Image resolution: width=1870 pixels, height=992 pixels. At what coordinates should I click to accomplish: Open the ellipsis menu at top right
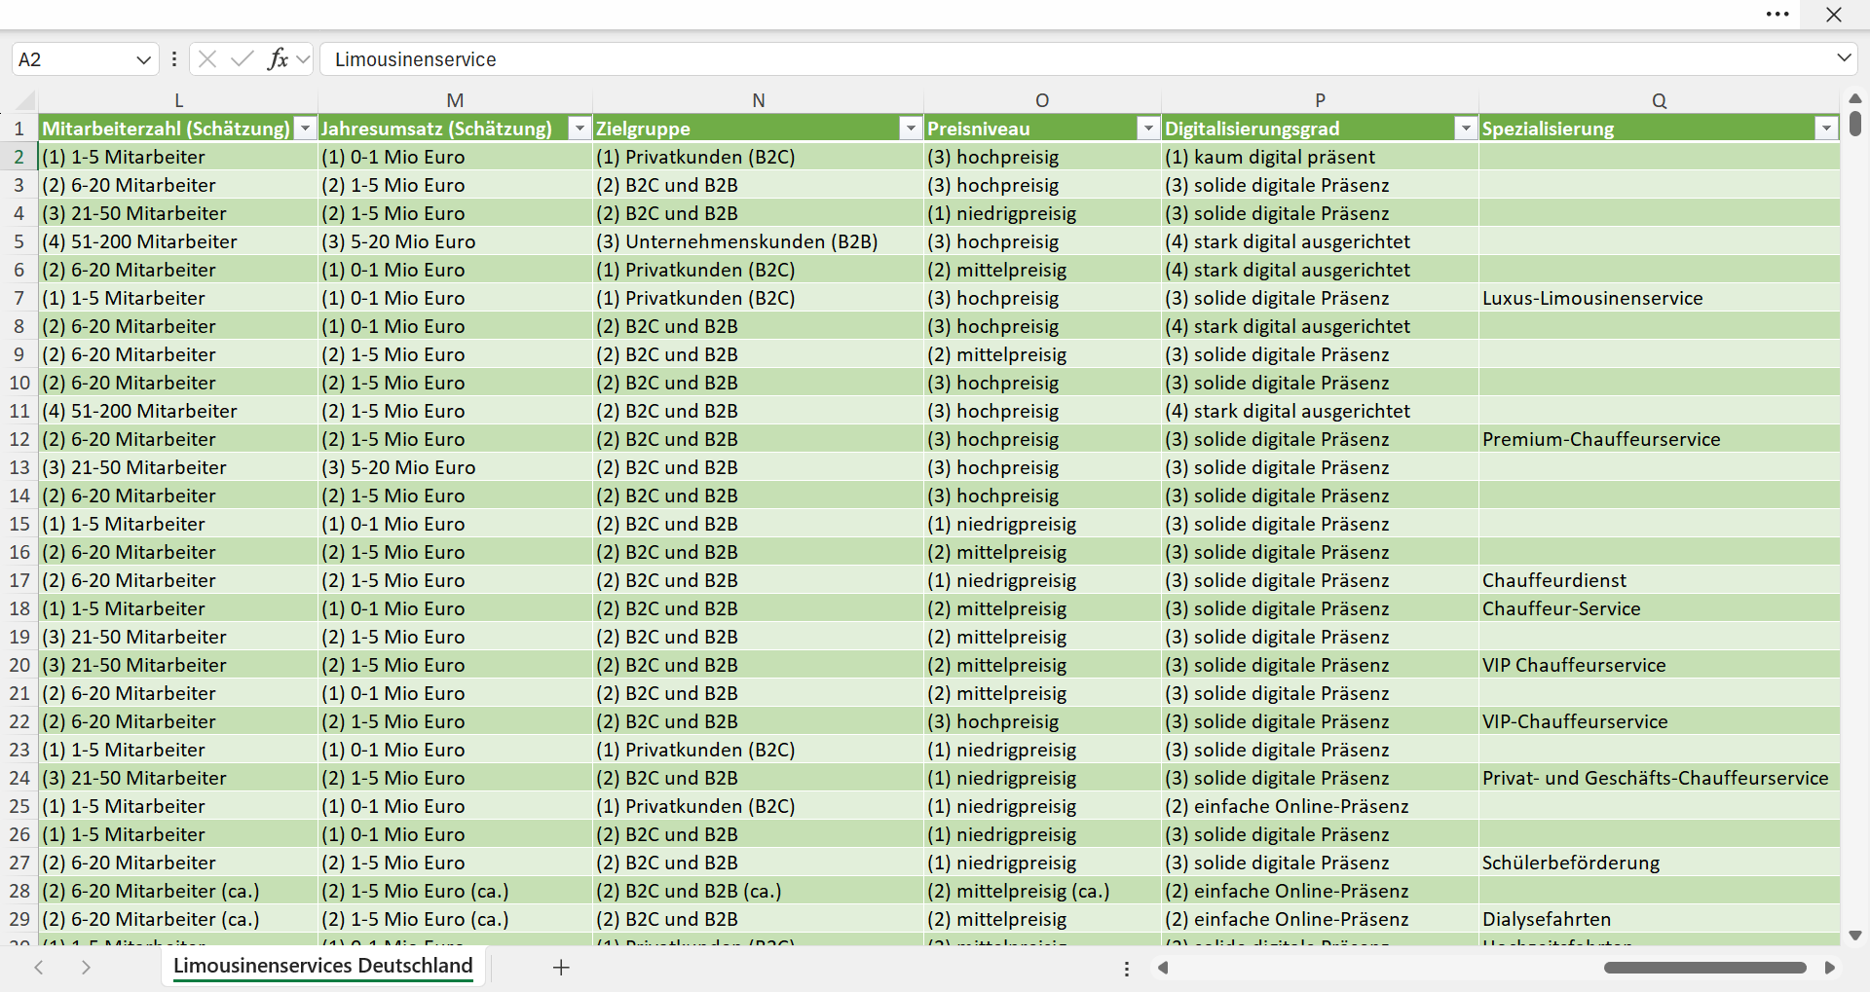pos(1777,15)
